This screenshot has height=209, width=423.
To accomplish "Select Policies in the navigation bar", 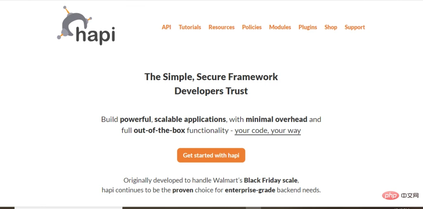I will click(252, 27).
